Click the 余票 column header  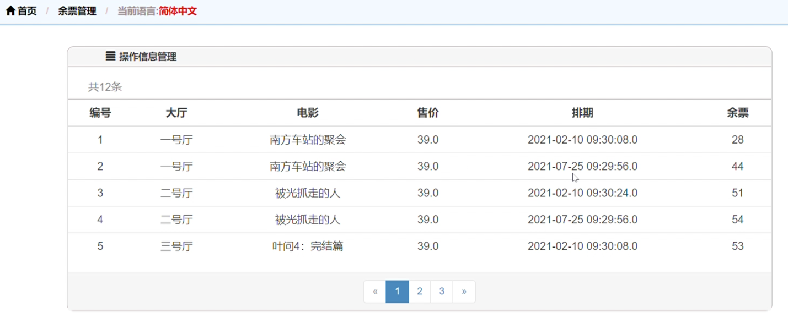[x=738, y=113]
